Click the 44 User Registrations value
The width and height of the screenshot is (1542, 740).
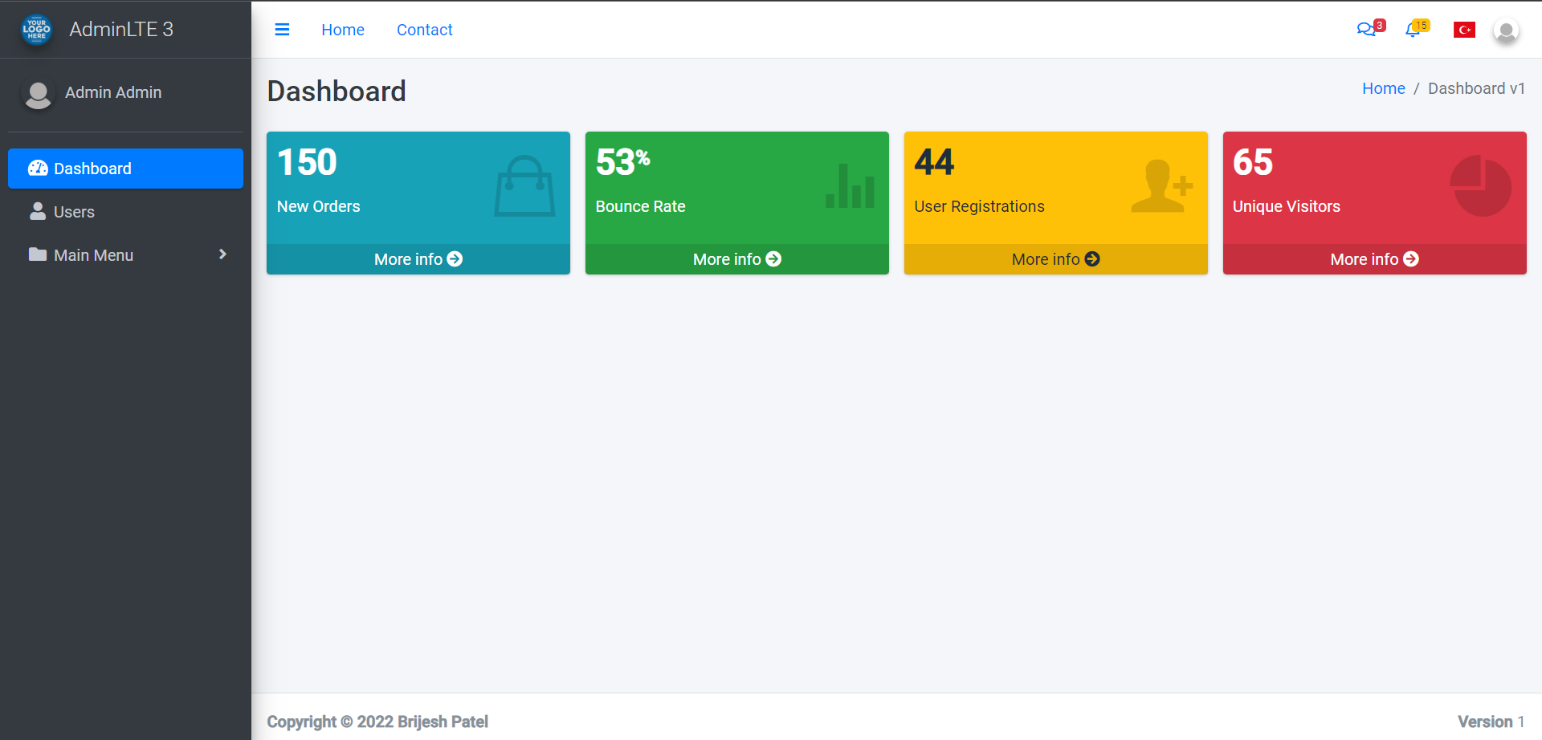[x=934, y=162]
